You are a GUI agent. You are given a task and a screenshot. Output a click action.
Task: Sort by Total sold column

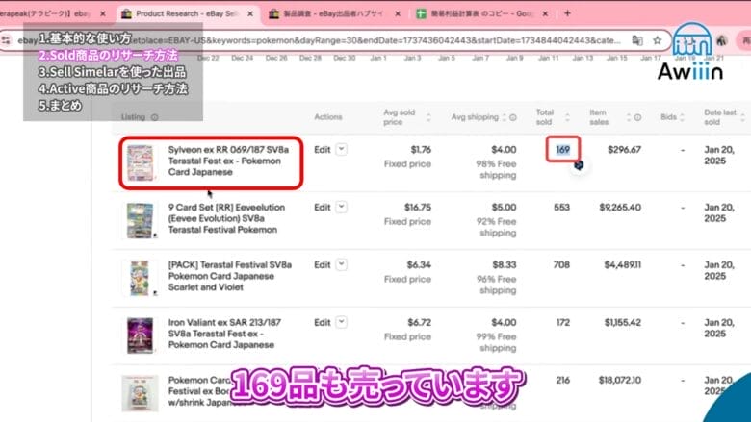567,117
